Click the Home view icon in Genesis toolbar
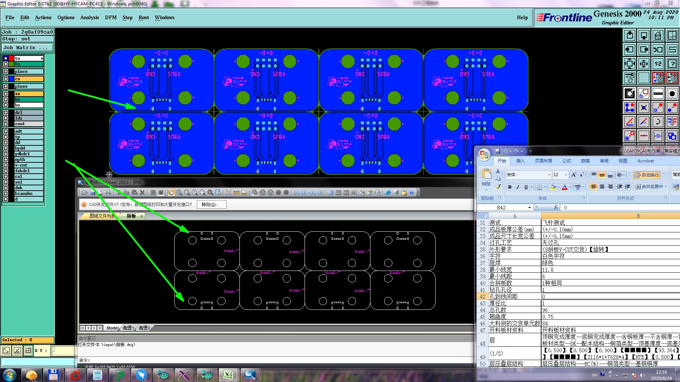 pos(658,35)
